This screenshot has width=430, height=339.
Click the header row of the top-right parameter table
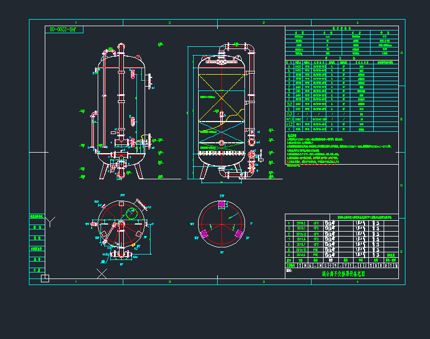coord(344,32)
